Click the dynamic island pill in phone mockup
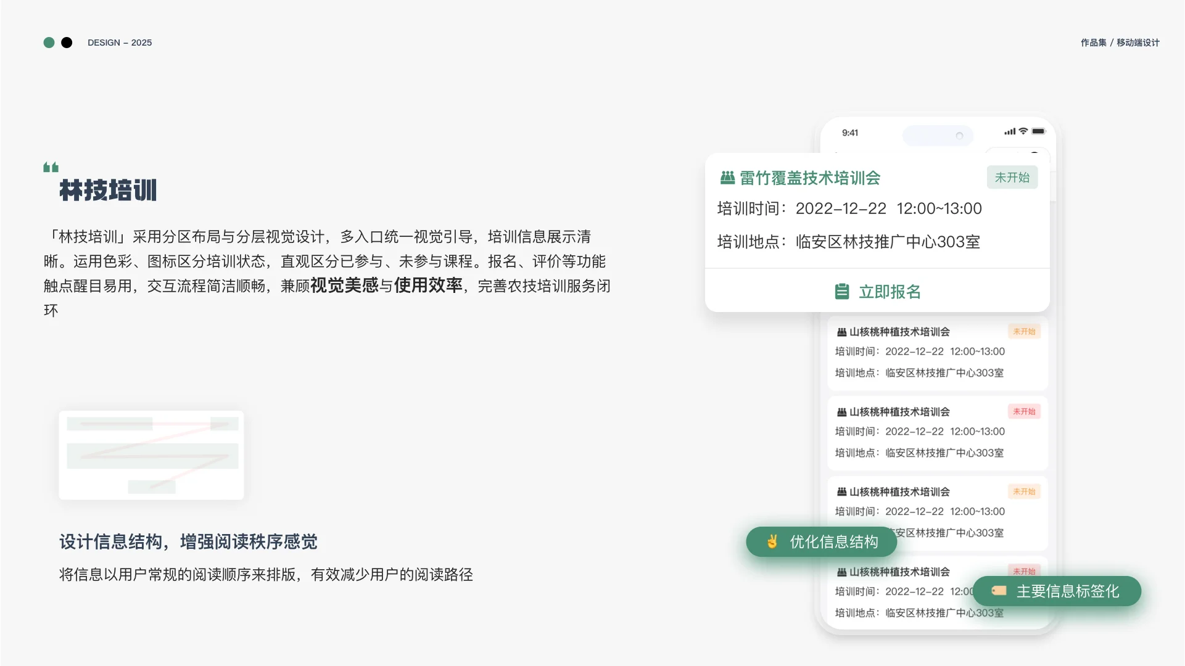Image resolution: width=1185 pixels, height=666 pixels. pyautogui.click(x=938, y=135)
